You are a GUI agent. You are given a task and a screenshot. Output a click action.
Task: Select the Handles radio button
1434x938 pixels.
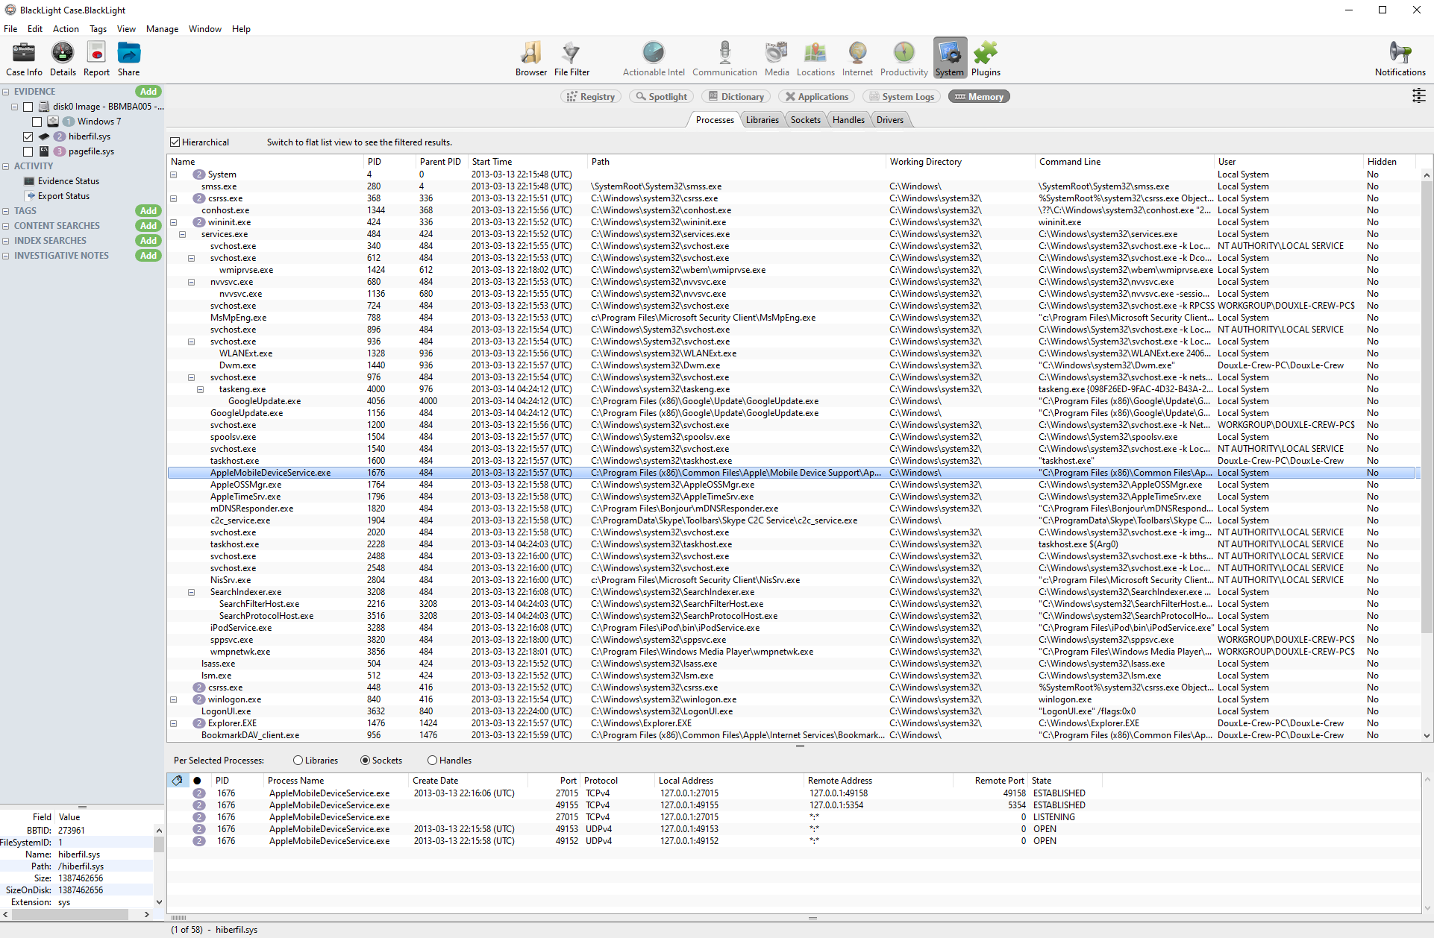point(432,761)
